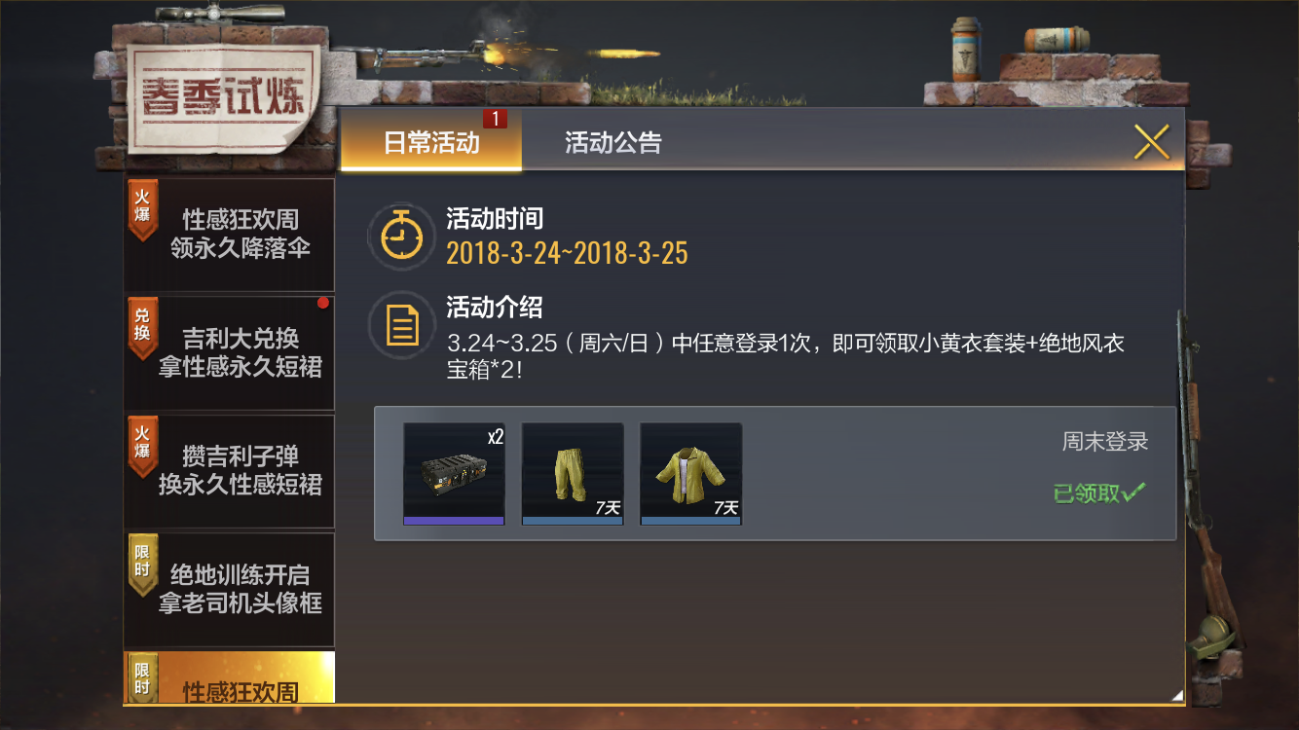Select the black crate reward x2
This screenshot has height=730, width=1299.
(x=454, y=474)
